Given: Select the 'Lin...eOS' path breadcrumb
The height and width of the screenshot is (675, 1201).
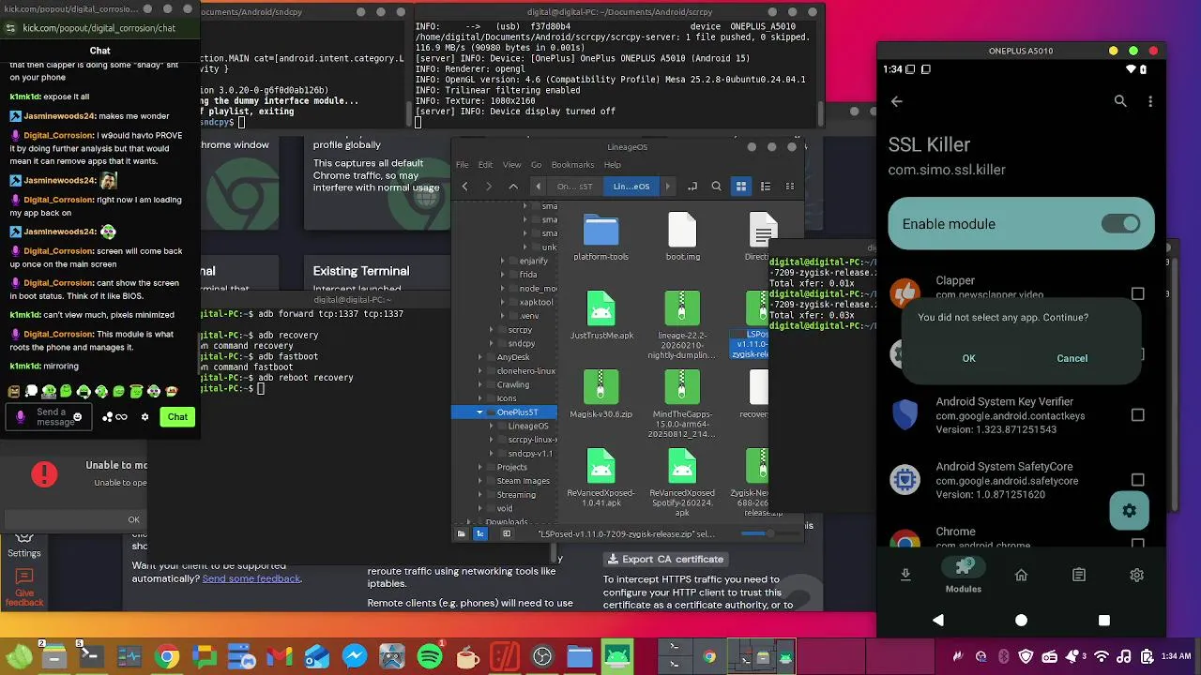Looking at the screenshot, I should point(631,187).
